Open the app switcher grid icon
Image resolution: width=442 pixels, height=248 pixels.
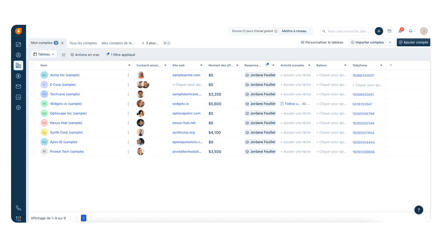18,219
